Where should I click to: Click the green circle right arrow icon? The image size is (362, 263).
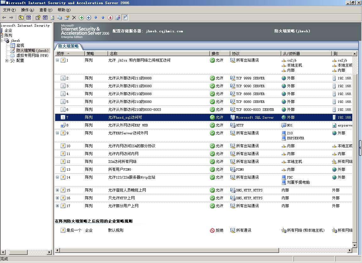[x=81, y=18]
